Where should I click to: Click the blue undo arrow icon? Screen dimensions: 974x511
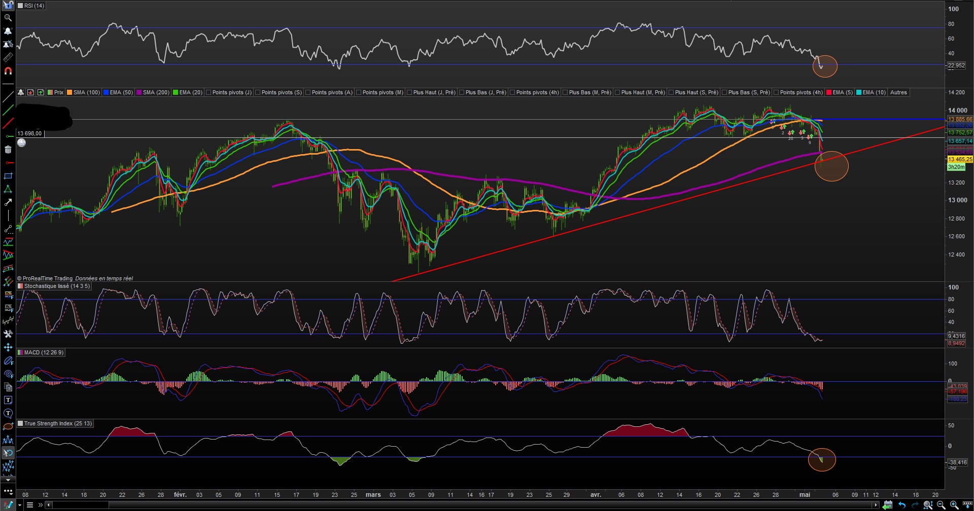[x=901, y=505]
